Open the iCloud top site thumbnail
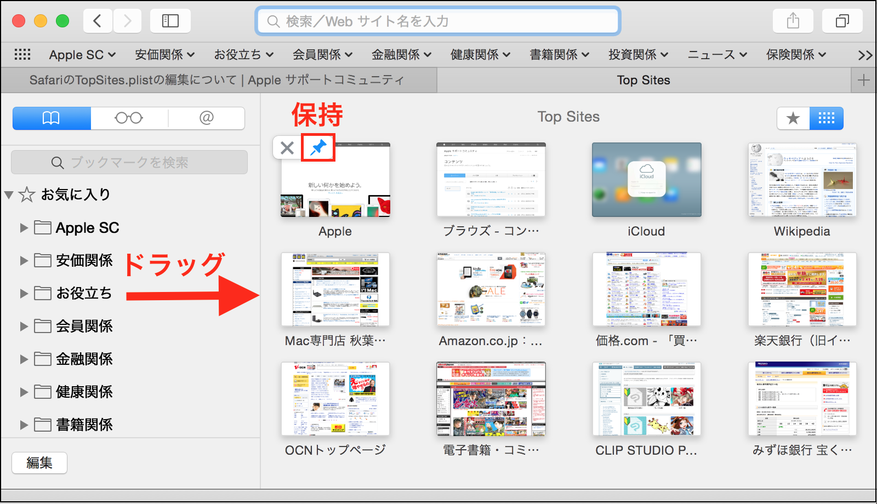This screenshot has height=504, width=877. coord(647,180)
